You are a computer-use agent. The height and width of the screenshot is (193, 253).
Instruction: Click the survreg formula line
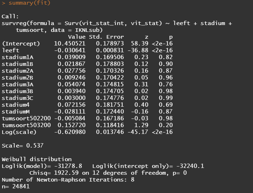pyautogui.click(x=117, y=23)
